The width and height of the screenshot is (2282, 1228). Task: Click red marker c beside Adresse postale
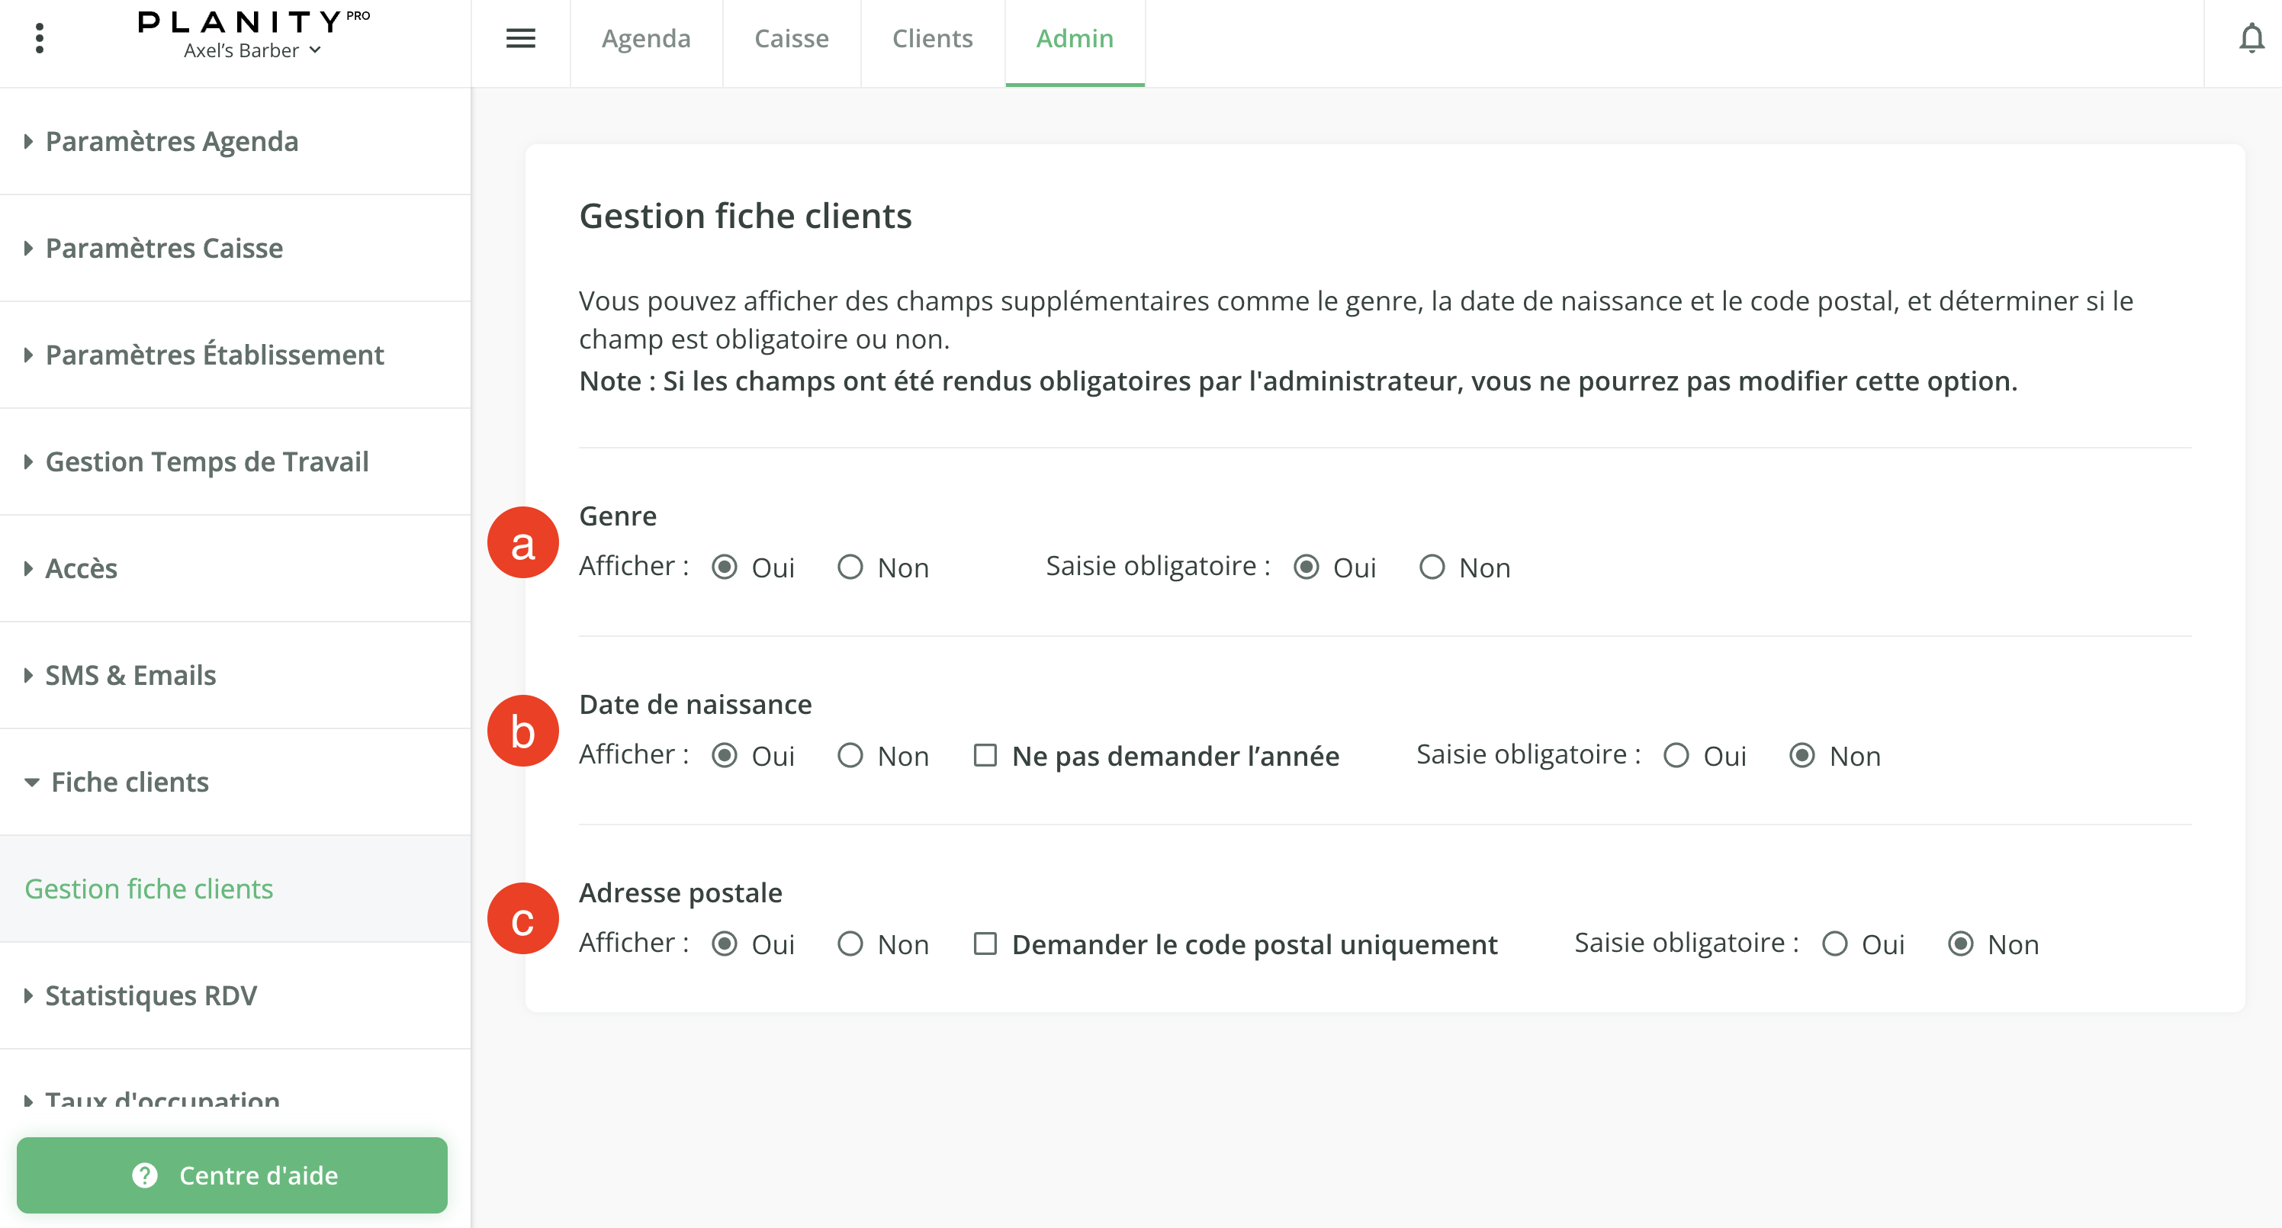click(x=522, y=919)
